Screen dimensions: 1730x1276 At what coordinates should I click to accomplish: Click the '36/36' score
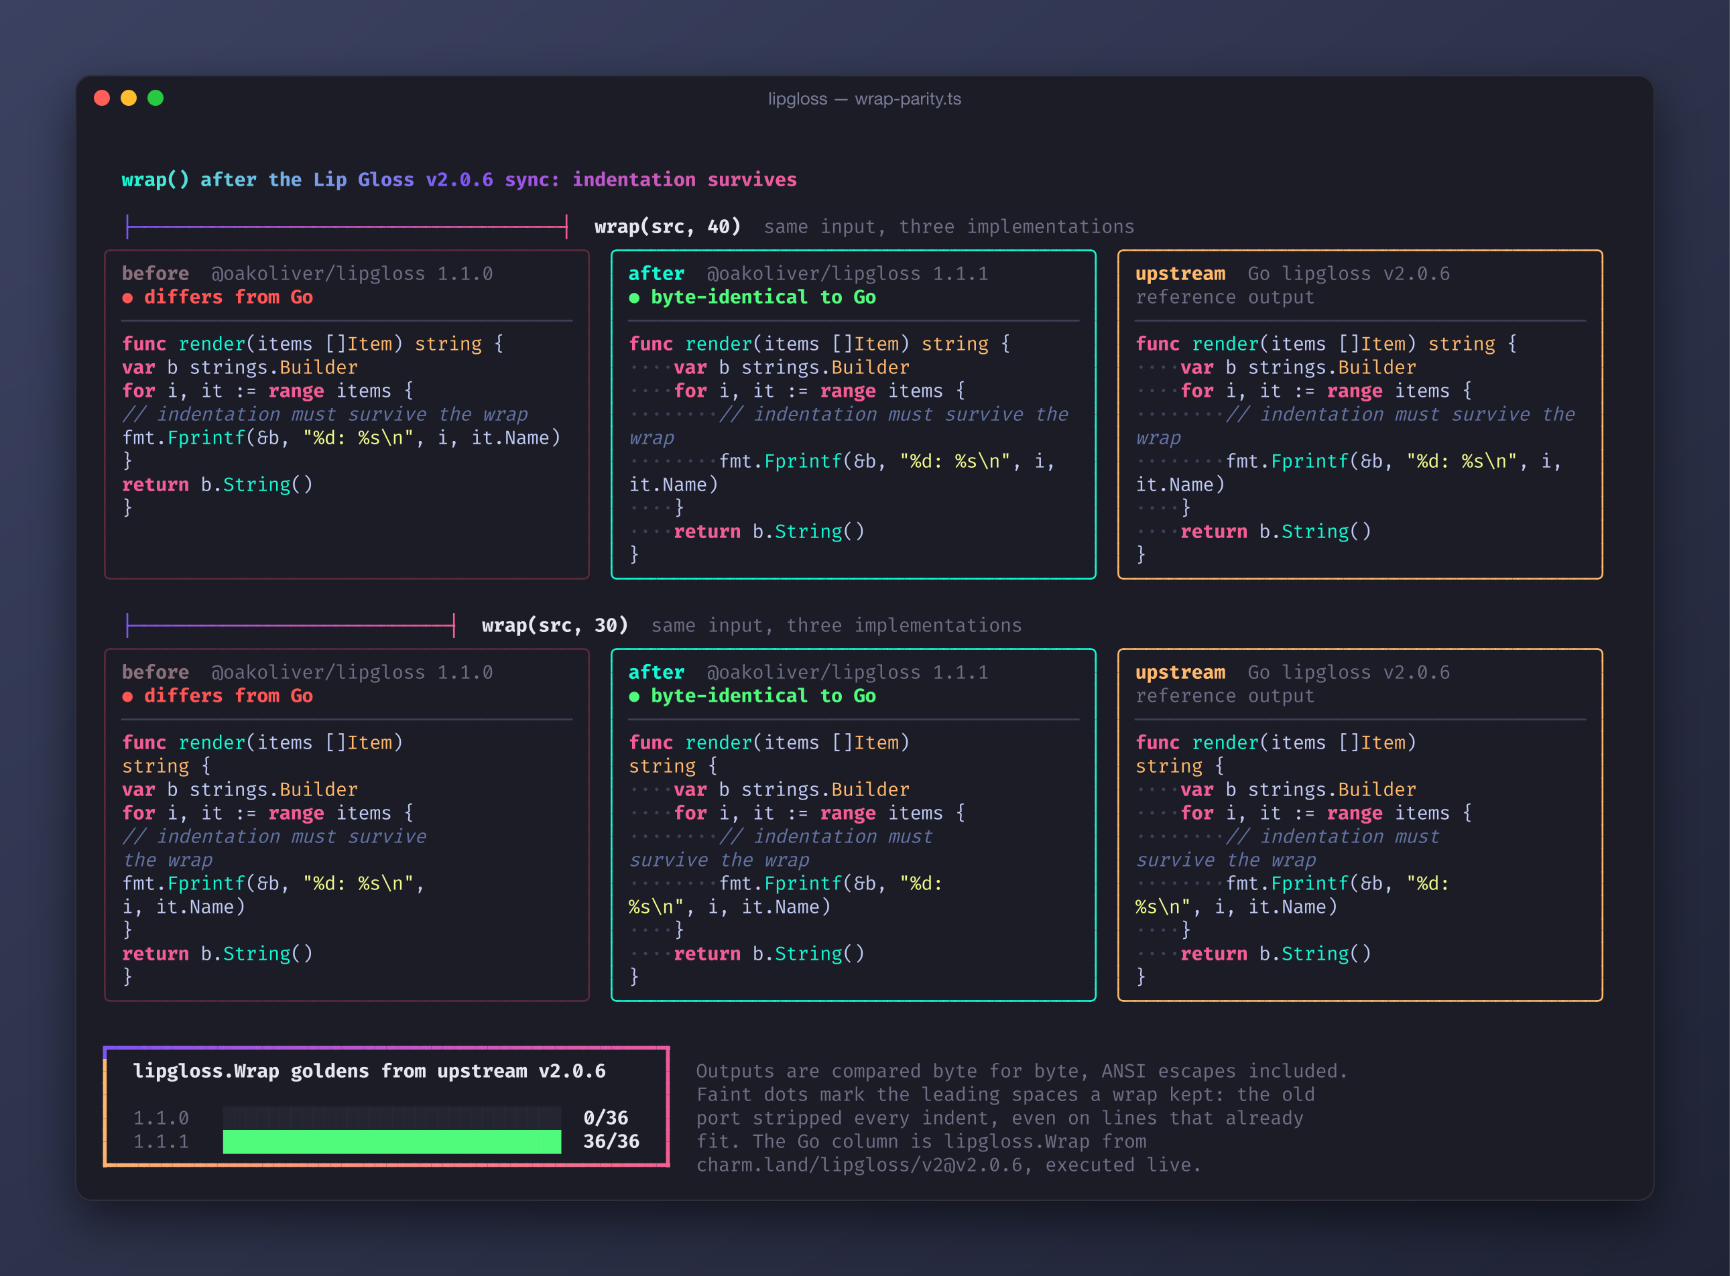click(611, 1141)
